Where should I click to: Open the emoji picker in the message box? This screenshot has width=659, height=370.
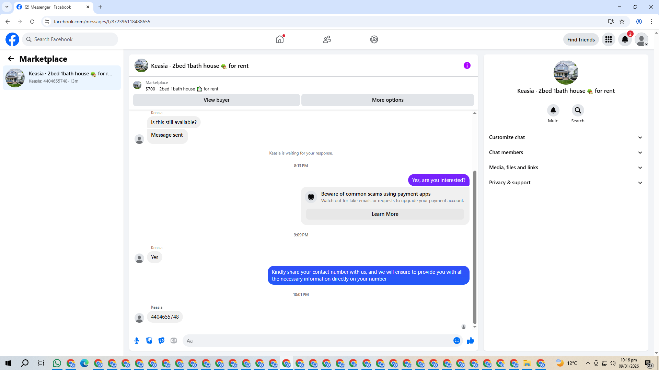click(x=456, y=341)
